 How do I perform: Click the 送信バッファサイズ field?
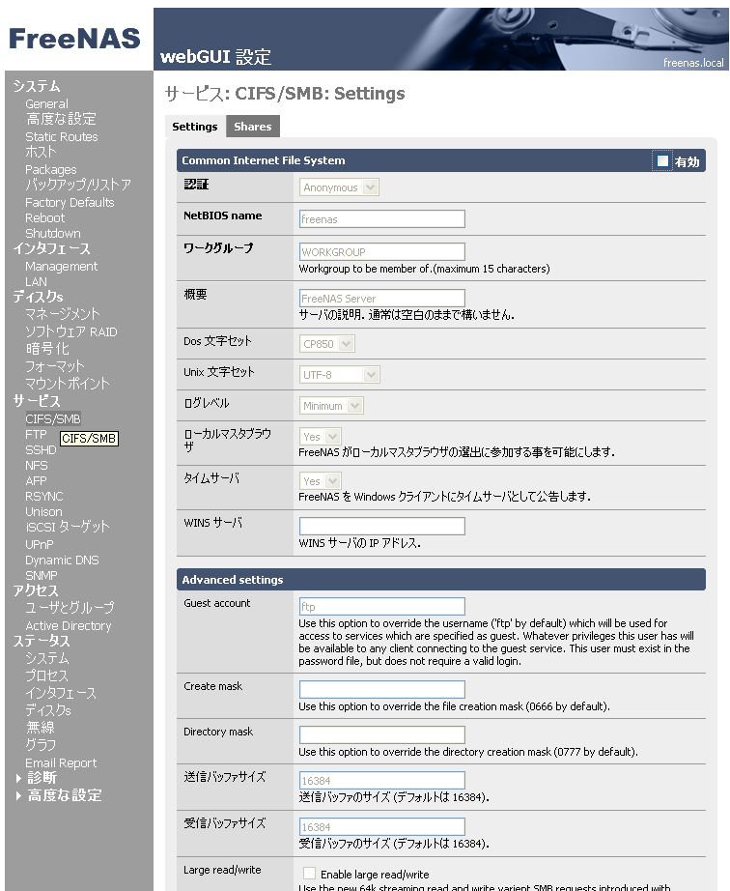click(382, 780)
